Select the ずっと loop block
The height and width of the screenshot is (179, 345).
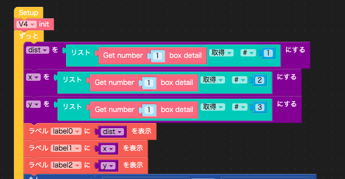pyautogui.click(x=29, y=36)
